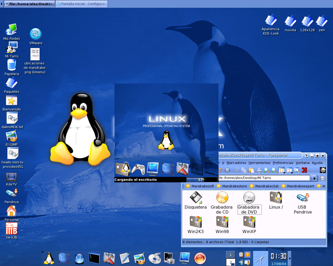This screenshot has height=266, width=333.
Task: Click the Stop loading toolbar icon
Action: 227,170
